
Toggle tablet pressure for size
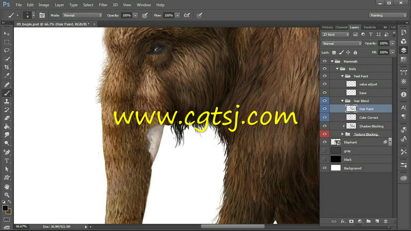[x=199, y=15]
